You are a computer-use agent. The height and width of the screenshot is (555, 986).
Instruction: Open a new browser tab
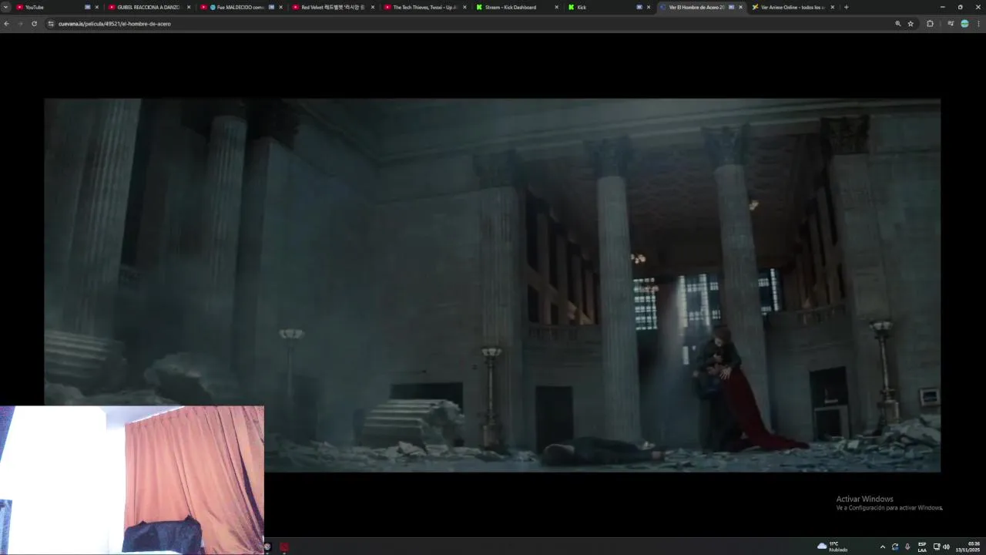click(847, 7)
